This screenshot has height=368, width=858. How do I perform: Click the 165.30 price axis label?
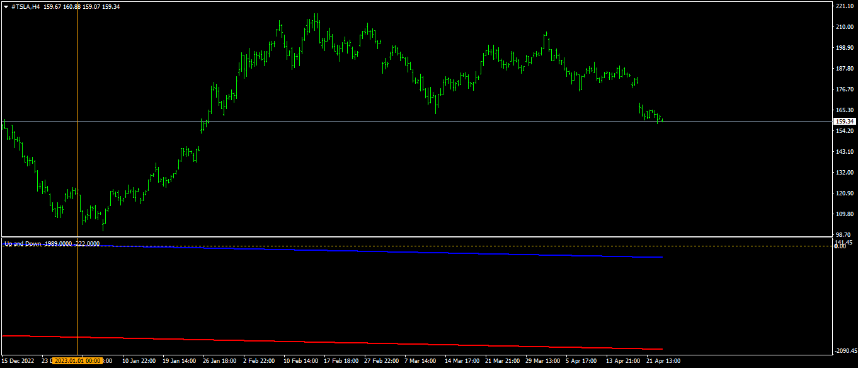(844, 110)
